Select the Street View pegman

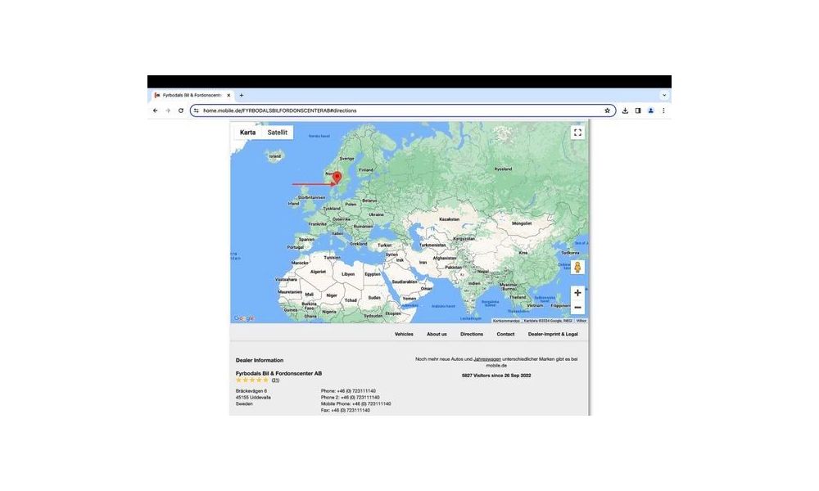[577, 268]
